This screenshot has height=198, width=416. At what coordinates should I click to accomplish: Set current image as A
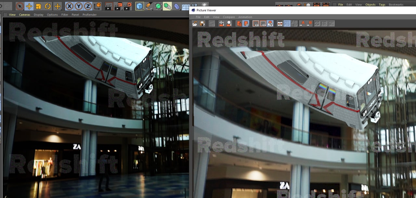[302, 23]
